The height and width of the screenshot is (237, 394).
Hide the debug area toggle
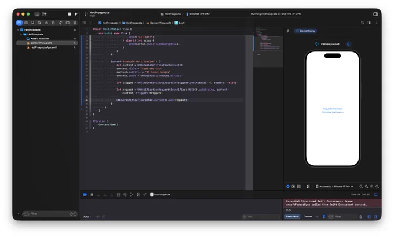pyautogui.click(x=375, y=195)
